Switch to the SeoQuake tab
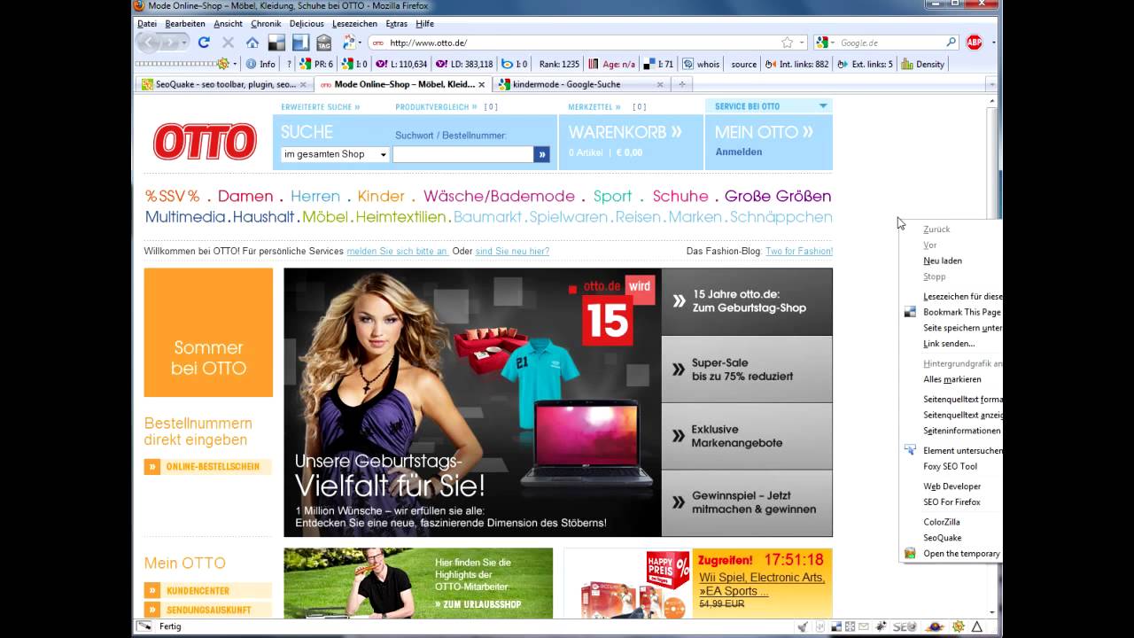Image resolution: width=1134 pixels, height=638 pixels. click(x=225, y=84)
